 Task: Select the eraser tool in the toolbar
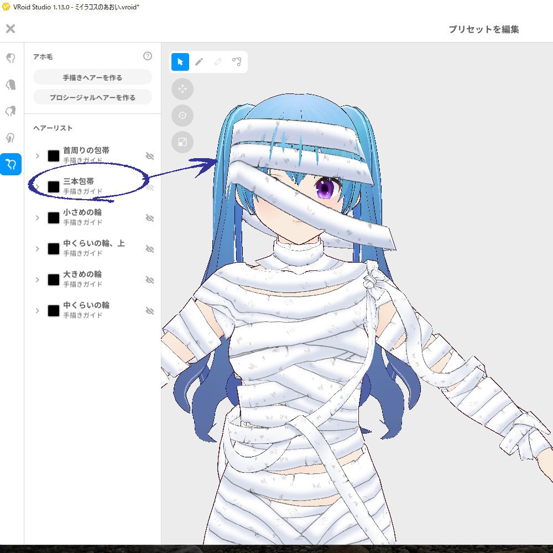click(218, 62)
